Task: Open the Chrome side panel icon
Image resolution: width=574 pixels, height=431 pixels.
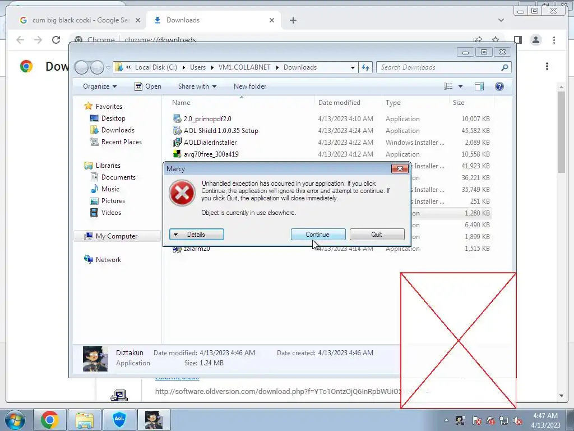Action: 517,40
